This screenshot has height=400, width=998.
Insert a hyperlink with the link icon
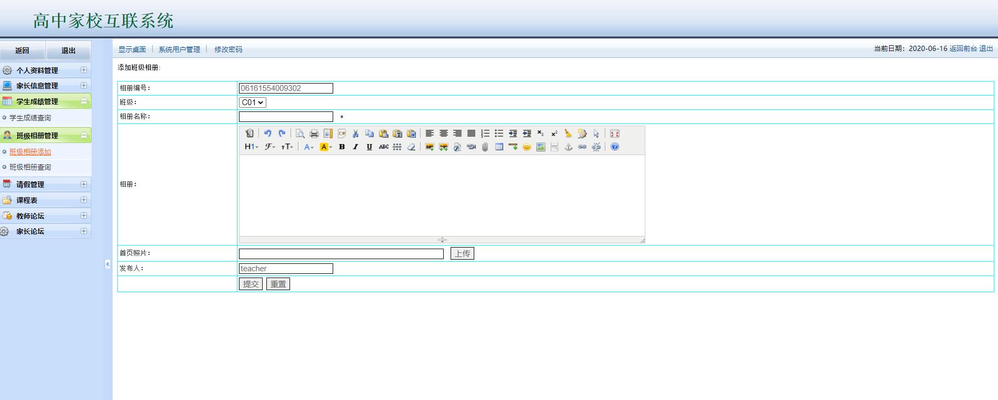(582, 147)
